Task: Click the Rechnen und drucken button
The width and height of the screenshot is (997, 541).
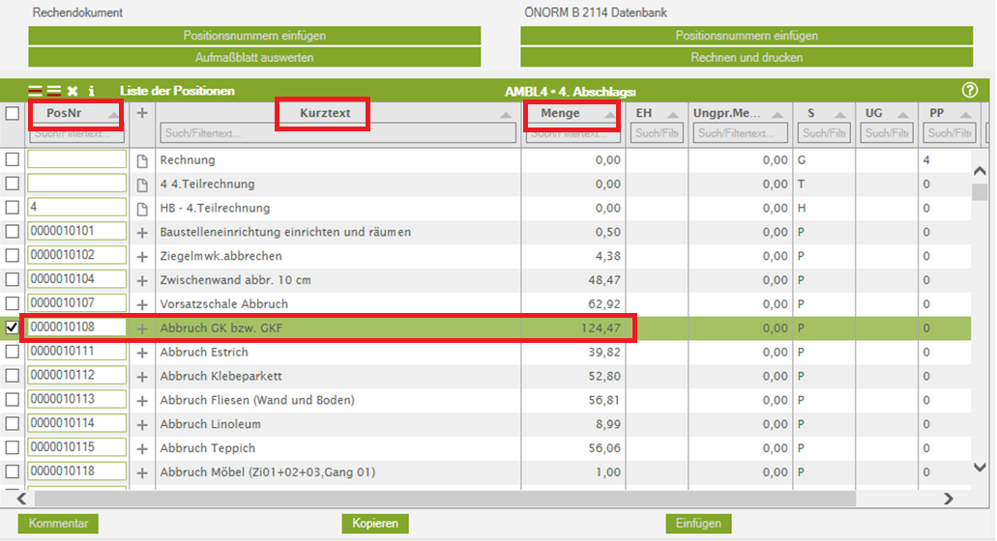Action: [746, 58]
